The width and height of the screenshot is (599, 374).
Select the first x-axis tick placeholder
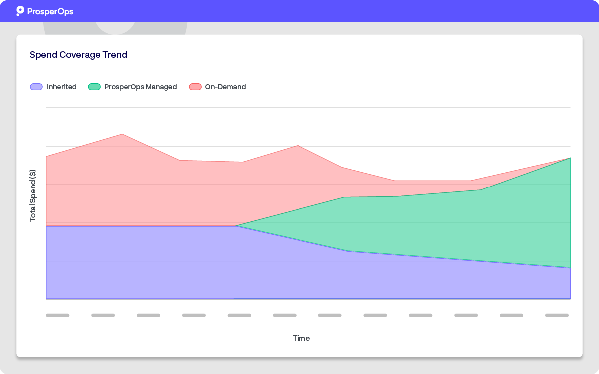[x=57, y=315]
